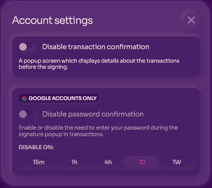The image size is (212, 188).
Task: Stop requiring password during signature popup
Action: tap(28, 114)
